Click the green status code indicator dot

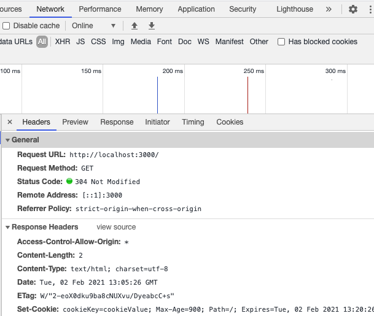tap(69, 181)
